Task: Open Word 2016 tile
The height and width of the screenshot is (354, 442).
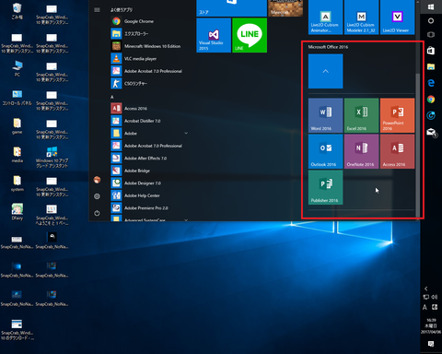Action: 325,115
